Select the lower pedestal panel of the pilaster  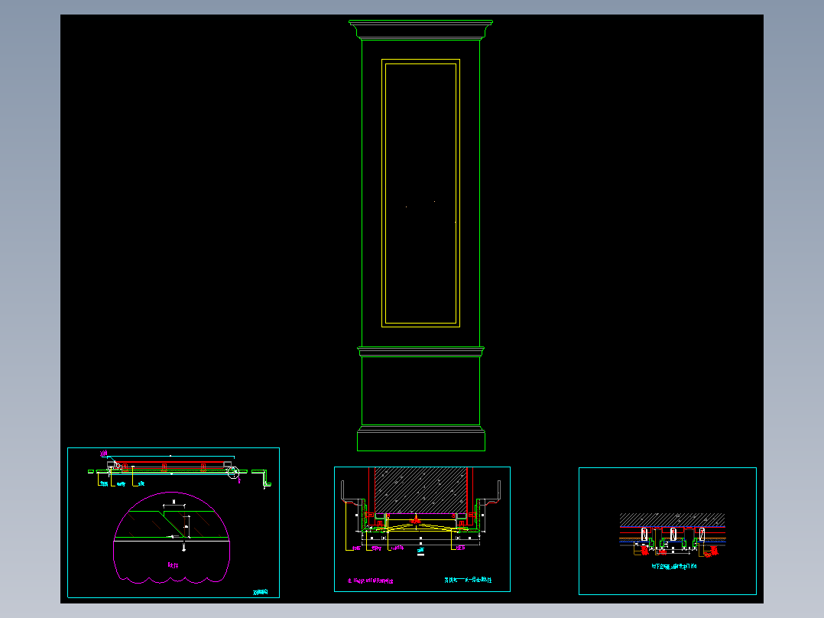[420, 391]
